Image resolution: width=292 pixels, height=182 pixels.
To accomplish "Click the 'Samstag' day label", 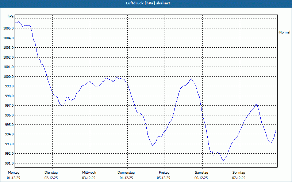I will [x=201, y=173].
